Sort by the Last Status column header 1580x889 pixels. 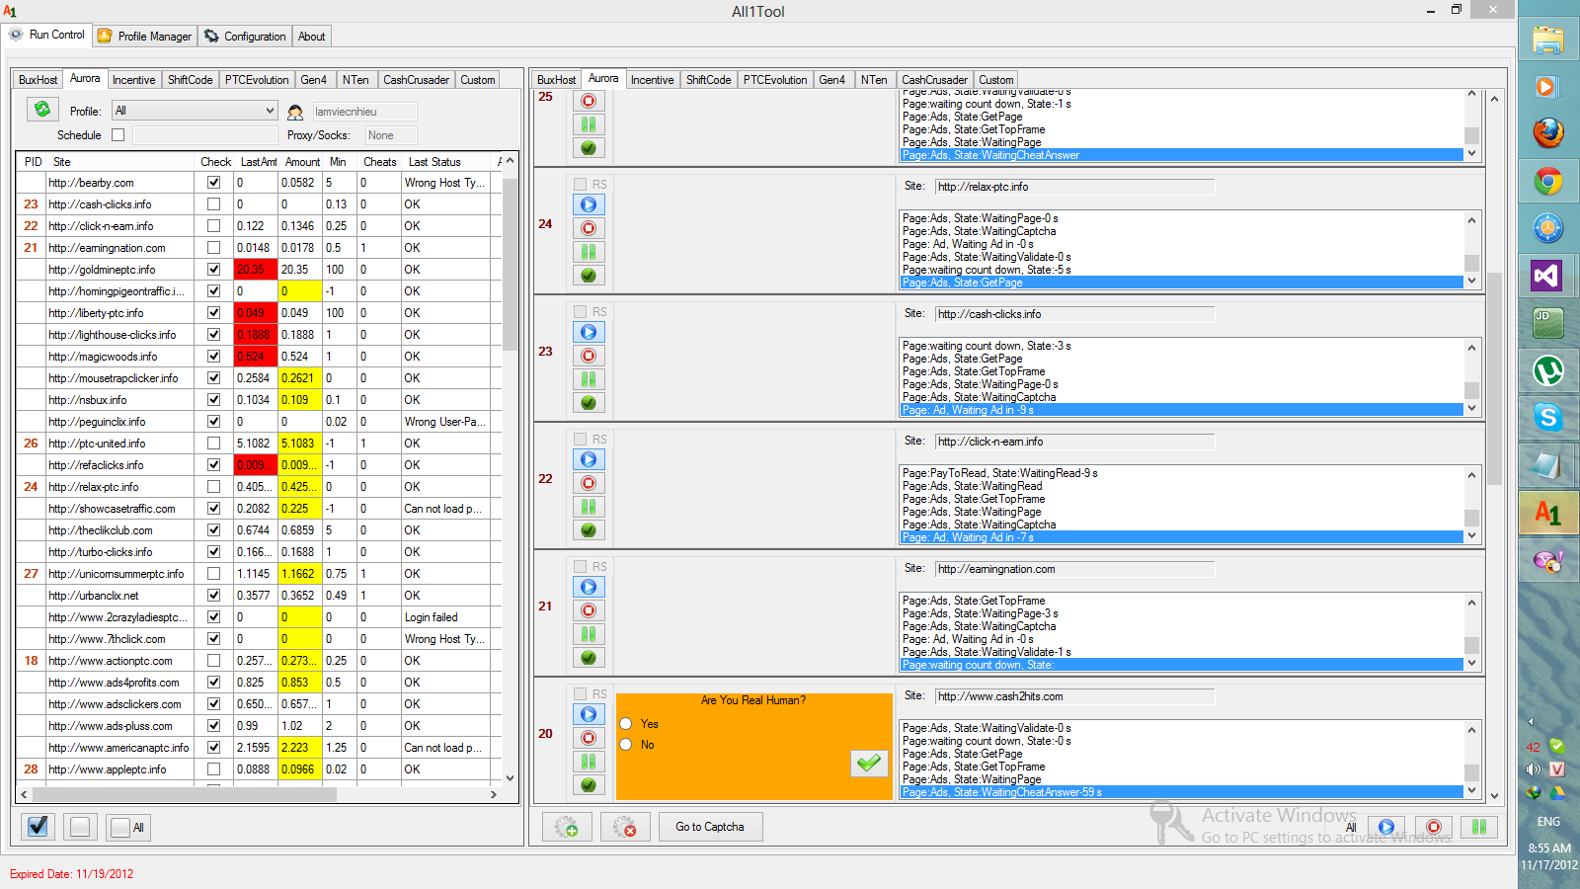[x=434, y=162]
